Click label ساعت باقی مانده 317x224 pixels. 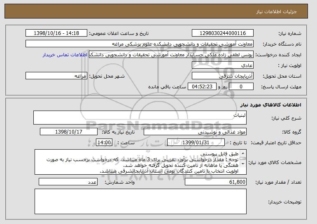click(167, 87)
